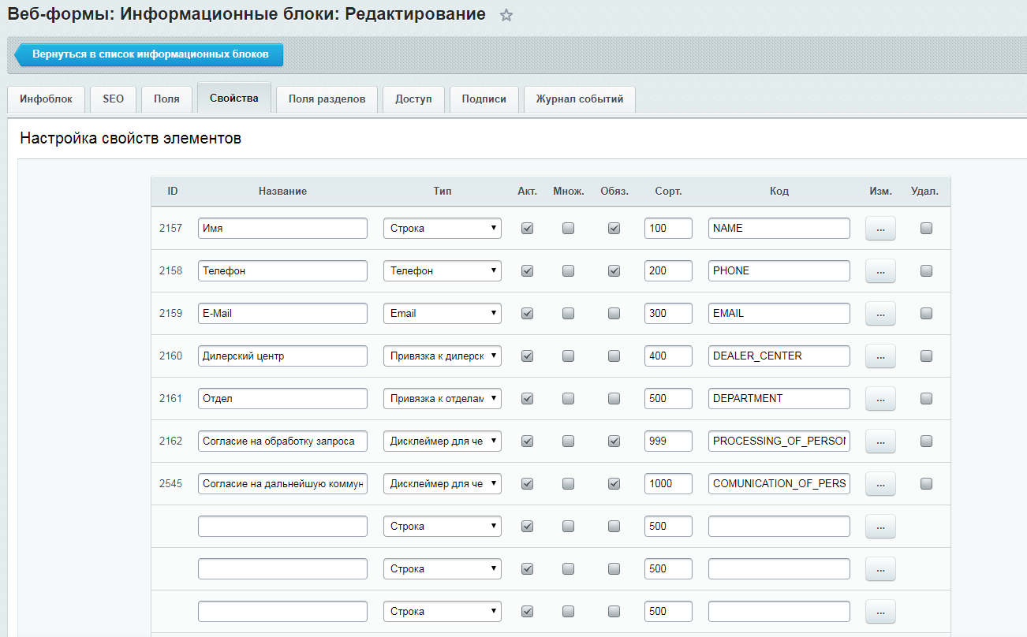The width and height of the screenshot is (1027, 637).
Task: Switch to the Поля tab
Action: (x=166, y=99)
